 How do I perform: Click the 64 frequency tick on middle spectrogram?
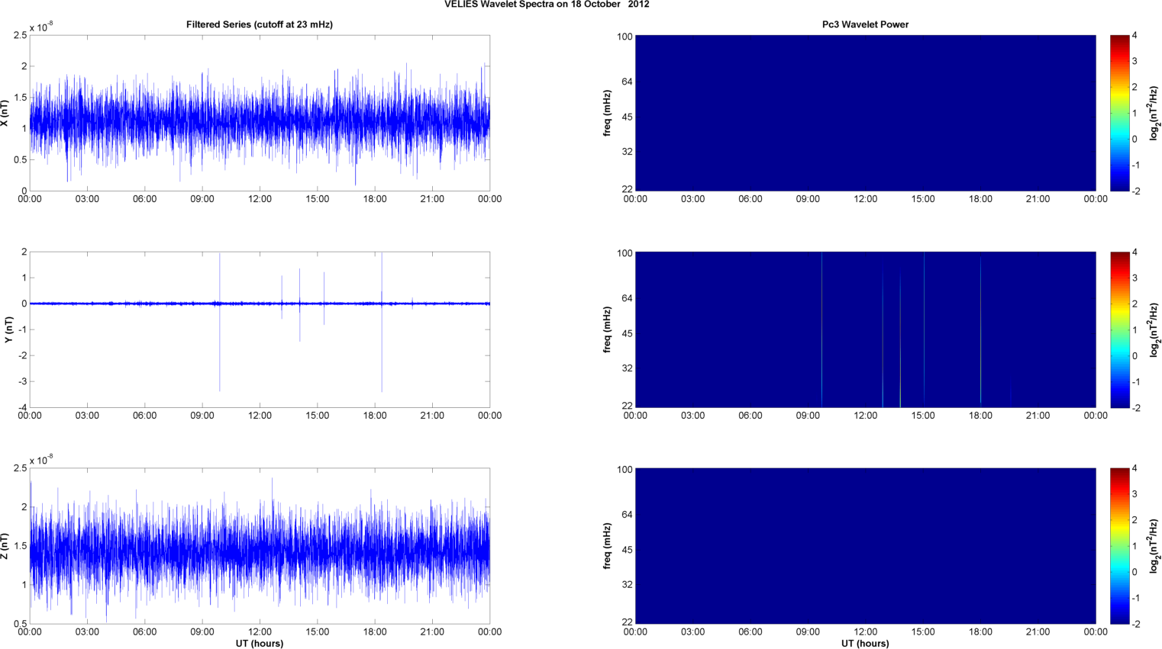point(626,298)
